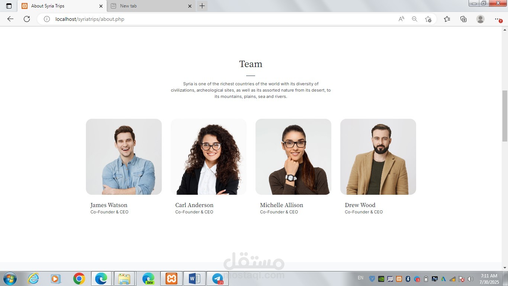The height and width of the screenshot is (286, 508).
Task: Open Action Center flag icon
Action: coord(462,279)
